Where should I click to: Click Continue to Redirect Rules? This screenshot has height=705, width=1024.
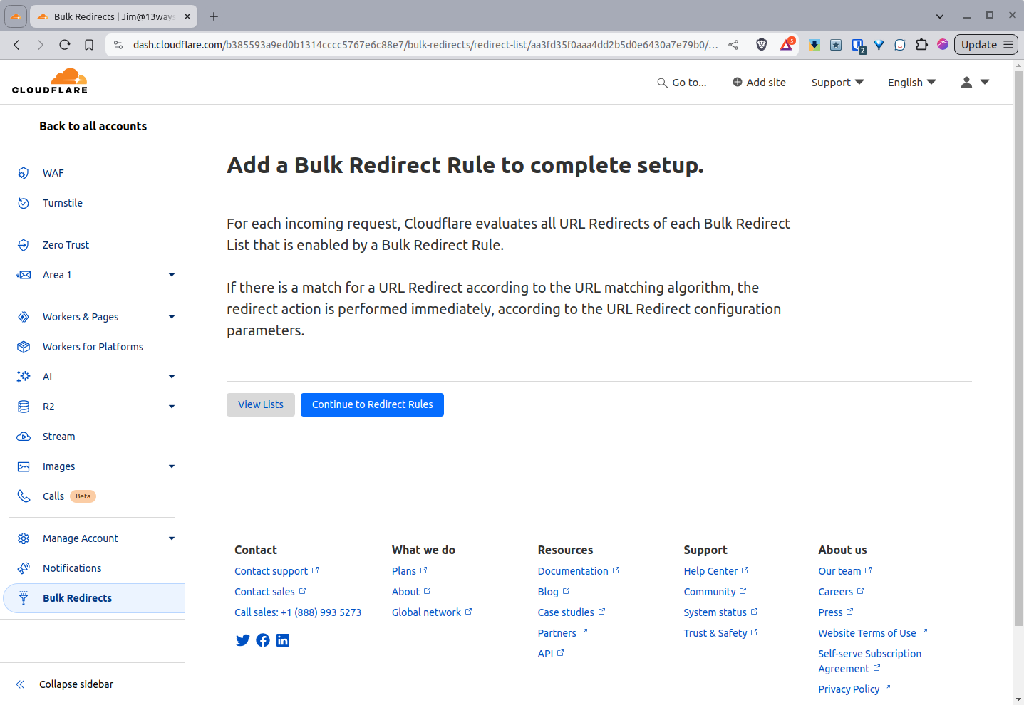(372, 404)
